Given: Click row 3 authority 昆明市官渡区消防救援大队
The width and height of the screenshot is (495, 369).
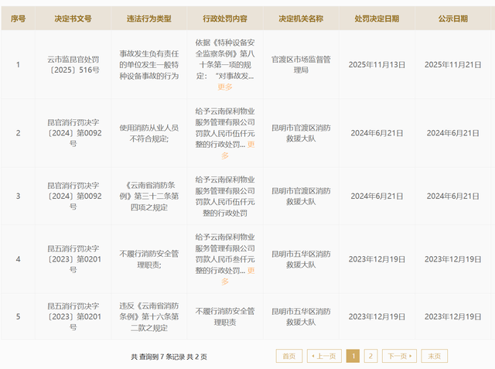Looking at the screenshot, I should 301,196.
